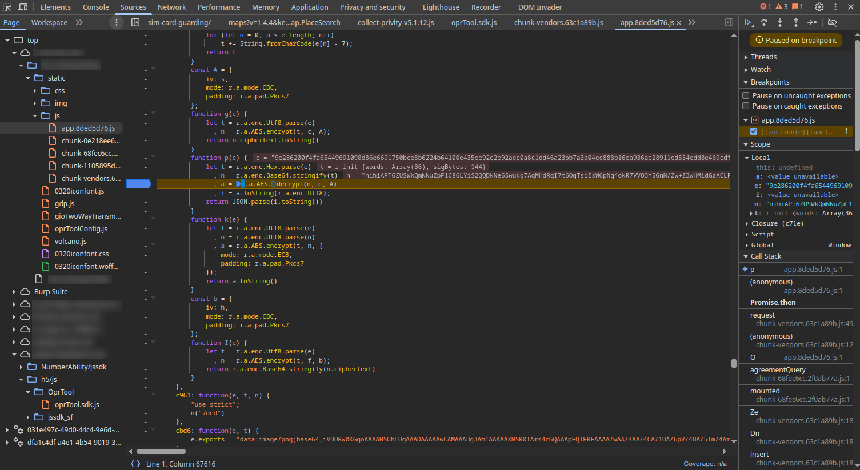
Task: Click the Step over next function icon
Action: [x=764, y=22]
